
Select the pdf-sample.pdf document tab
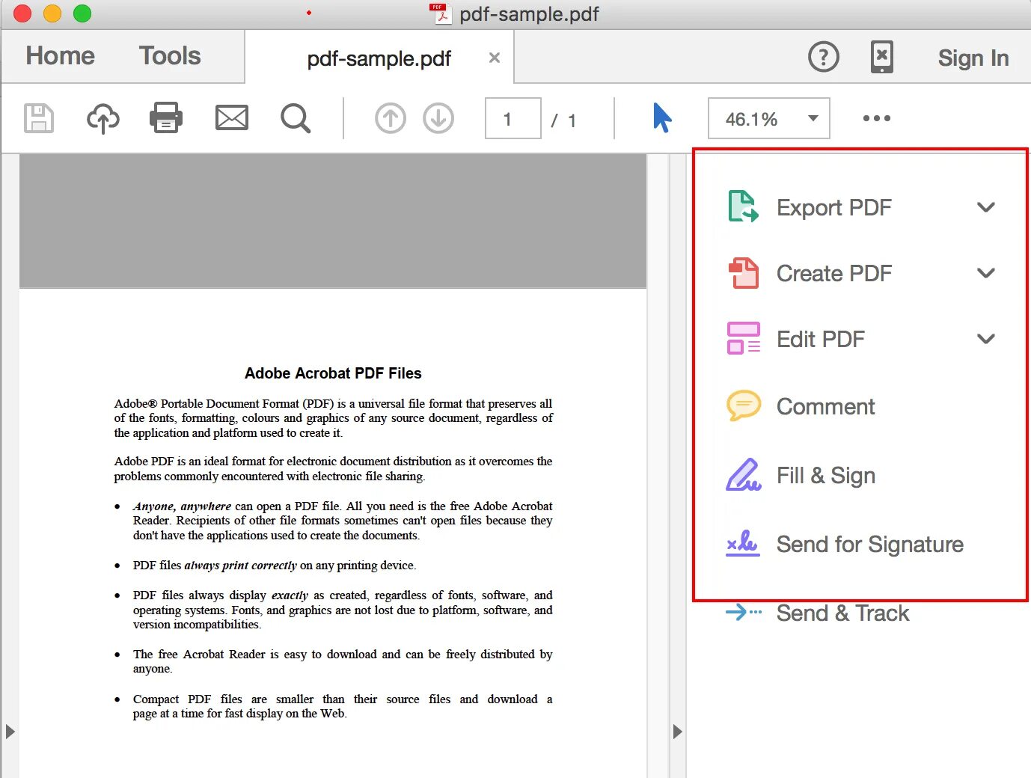point(379,58)
